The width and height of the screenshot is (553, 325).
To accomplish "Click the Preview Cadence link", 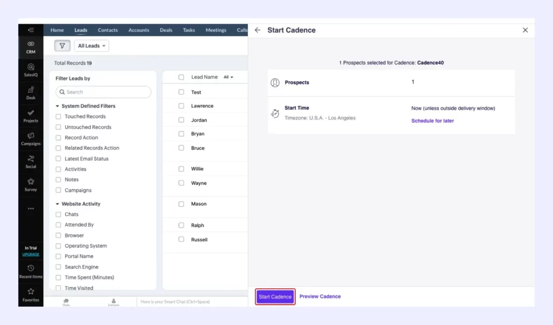I will [x=320, y=296].
